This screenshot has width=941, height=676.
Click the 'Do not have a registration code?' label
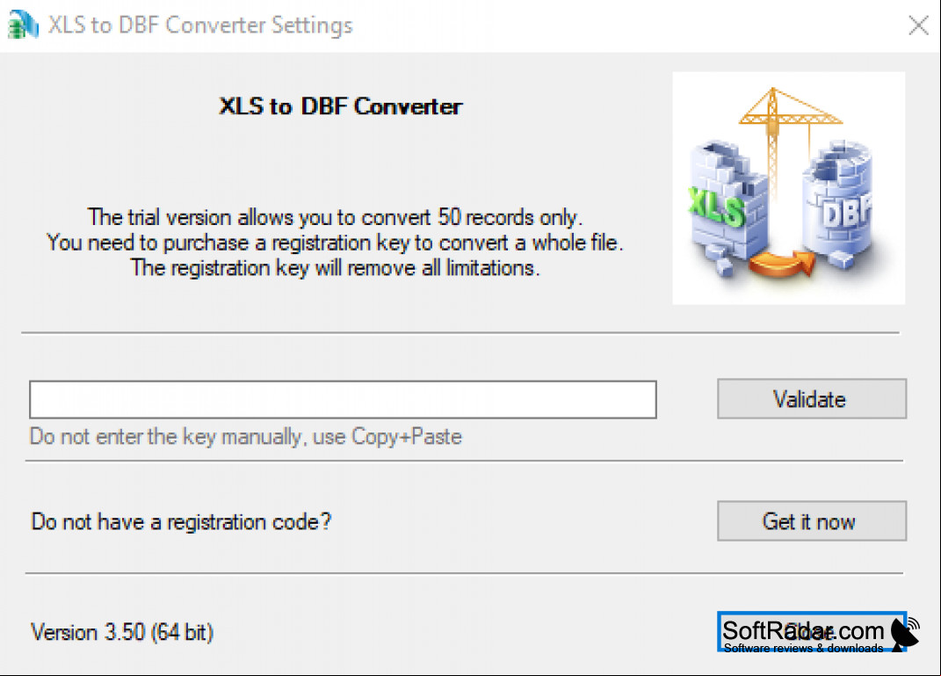(x=181, y=521)
